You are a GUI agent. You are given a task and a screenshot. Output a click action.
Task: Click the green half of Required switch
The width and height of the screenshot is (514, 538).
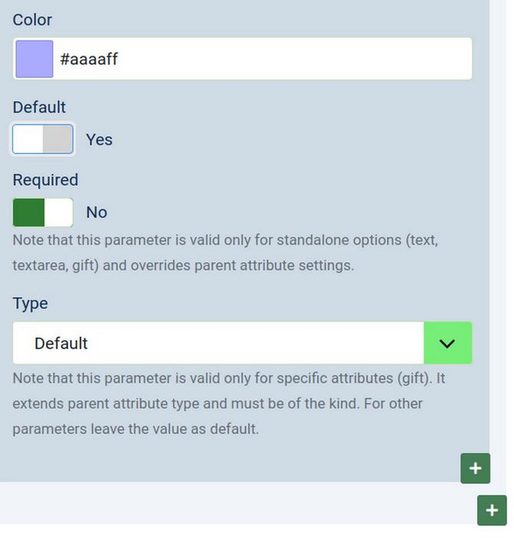pos(29,212)
